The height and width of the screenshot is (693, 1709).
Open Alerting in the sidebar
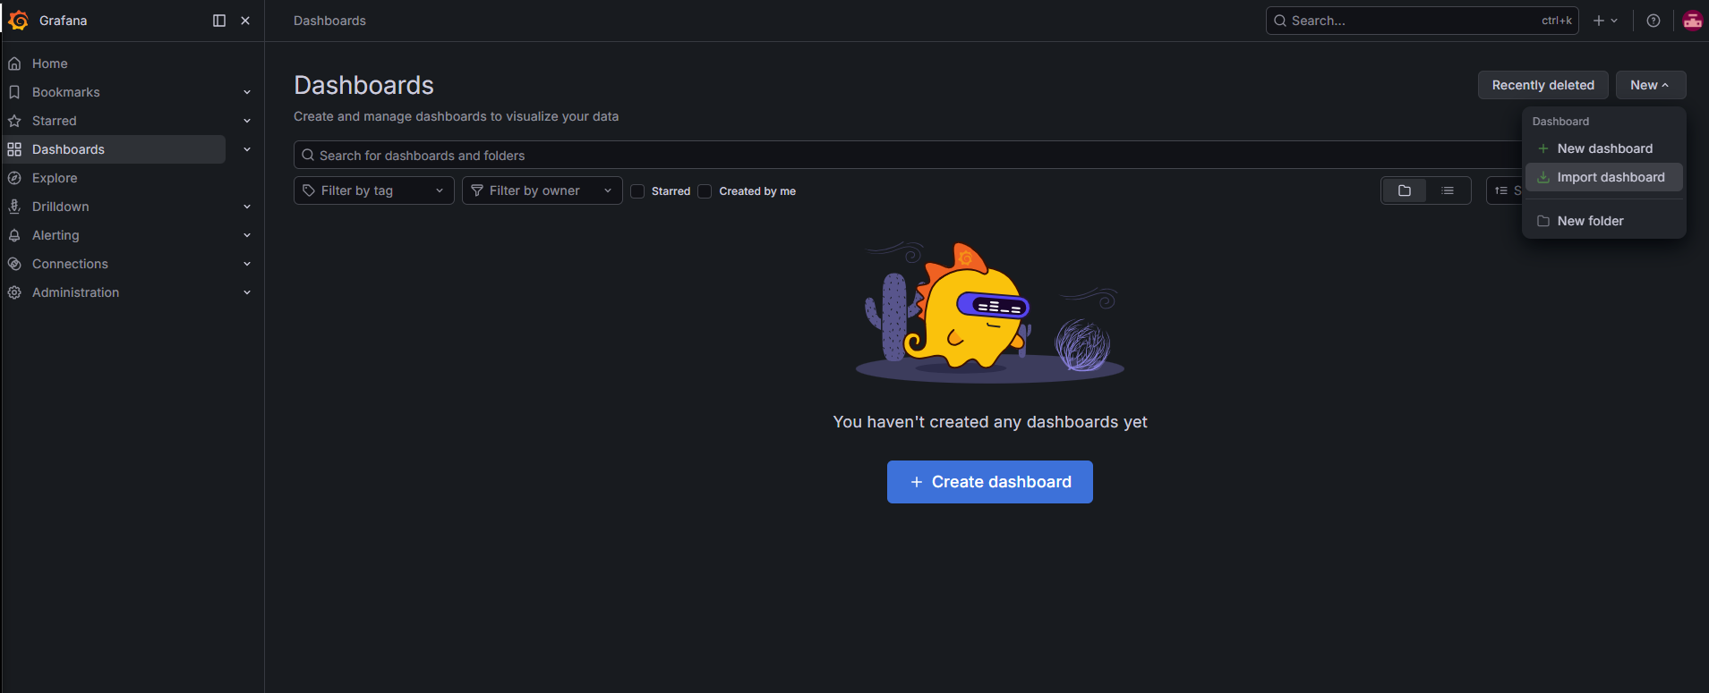point(56,235)
